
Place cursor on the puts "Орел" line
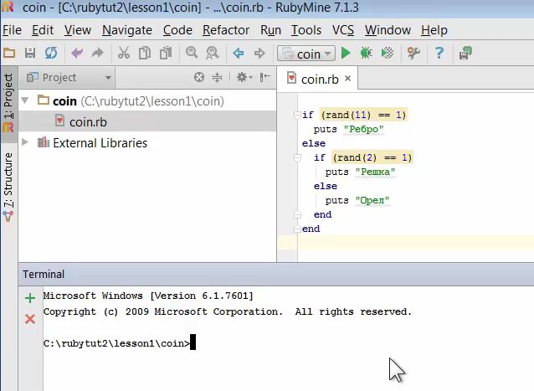(357, 201)
